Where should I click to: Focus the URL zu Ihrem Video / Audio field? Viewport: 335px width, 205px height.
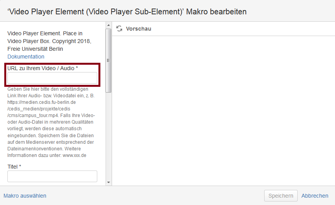(53, 78)
